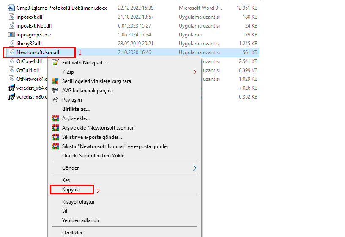Screen dimensions: 345x237
Task: Click the type 'Microsoft Word B...'
Action: [200, 8]
